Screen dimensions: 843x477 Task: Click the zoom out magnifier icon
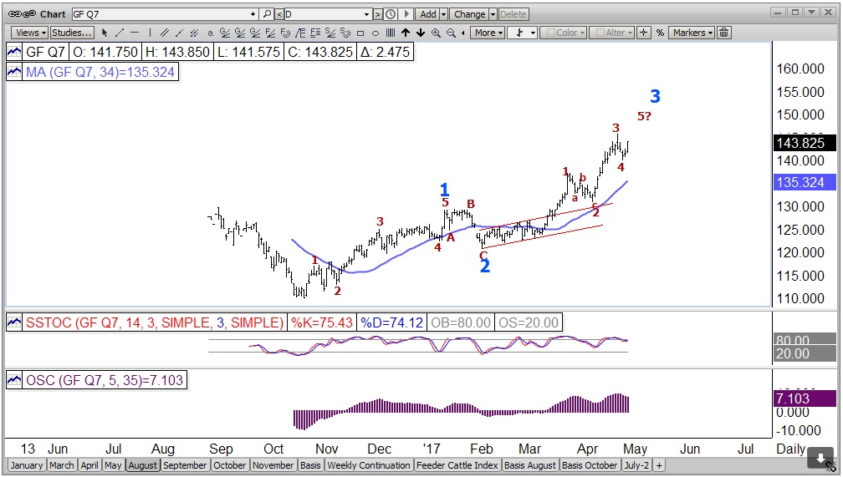pos(451,33)
